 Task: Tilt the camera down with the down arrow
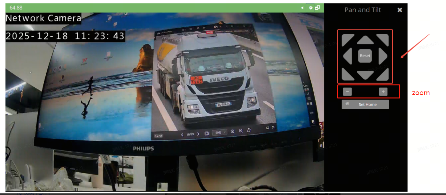365,75
